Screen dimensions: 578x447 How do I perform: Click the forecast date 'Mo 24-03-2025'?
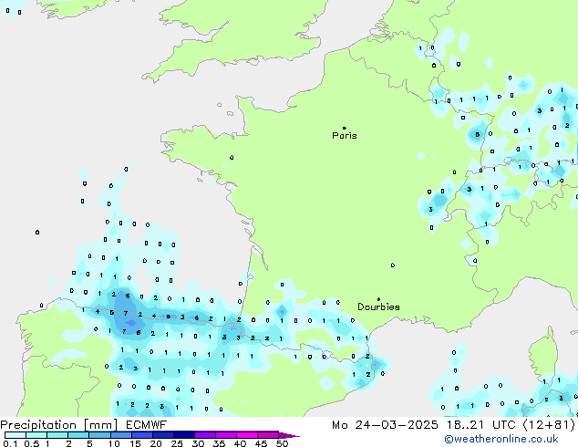coord(386,425)
